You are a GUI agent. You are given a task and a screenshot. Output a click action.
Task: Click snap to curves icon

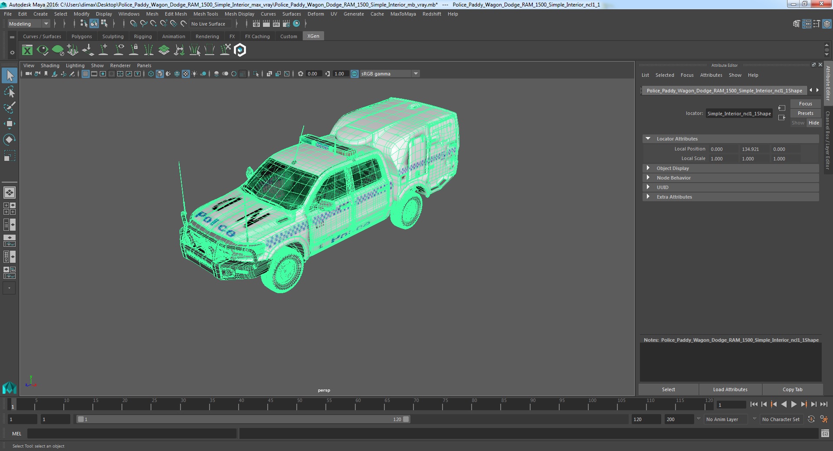coord(144,24)
